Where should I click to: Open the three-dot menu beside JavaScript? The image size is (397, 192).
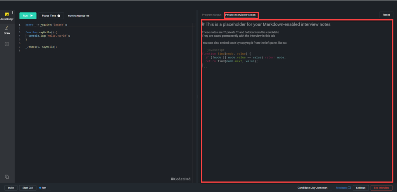pyautogui.click(x=13, y=13)
